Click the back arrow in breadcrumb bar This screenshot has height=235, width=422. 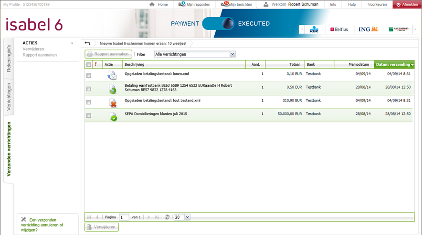[87, 43]
